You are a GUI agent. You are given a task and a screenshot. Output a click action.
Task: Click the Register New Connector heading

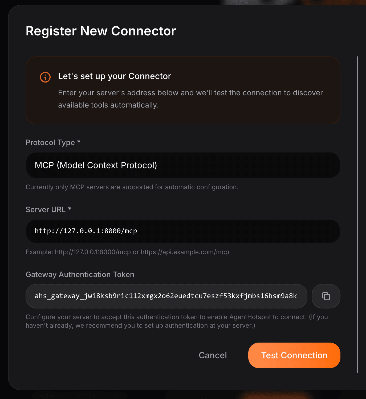(100, 31)
